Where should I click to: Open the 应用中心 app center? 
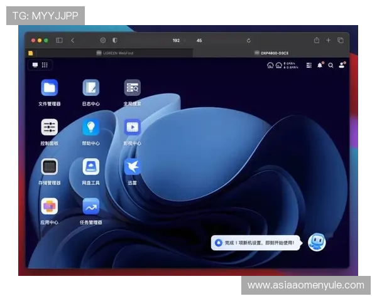50,206
